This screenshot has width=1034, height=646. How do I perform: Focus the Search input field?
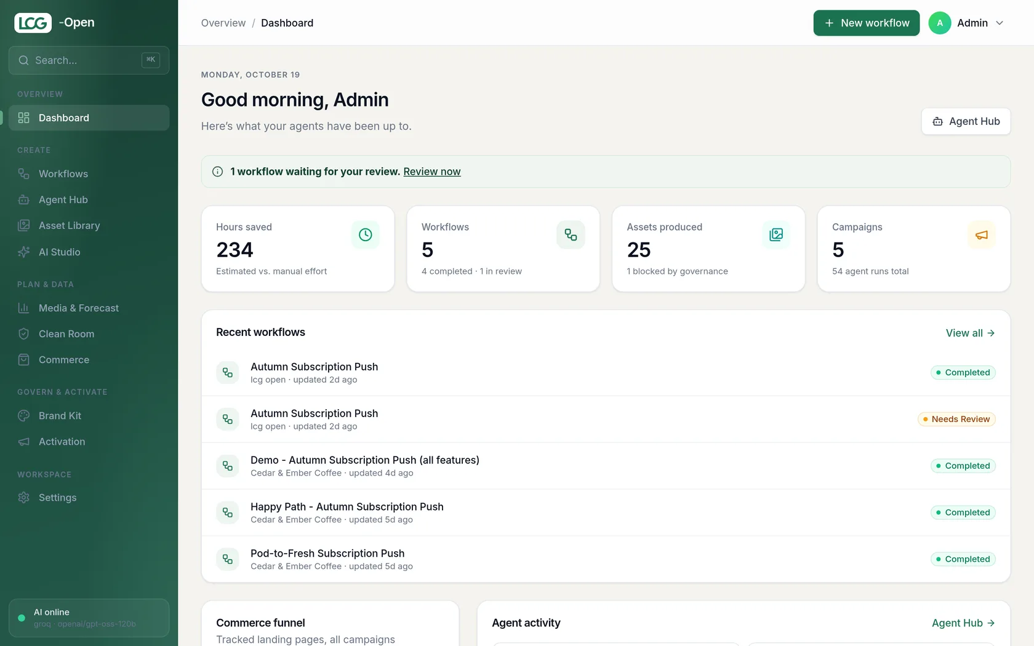[x=89, y=60]
